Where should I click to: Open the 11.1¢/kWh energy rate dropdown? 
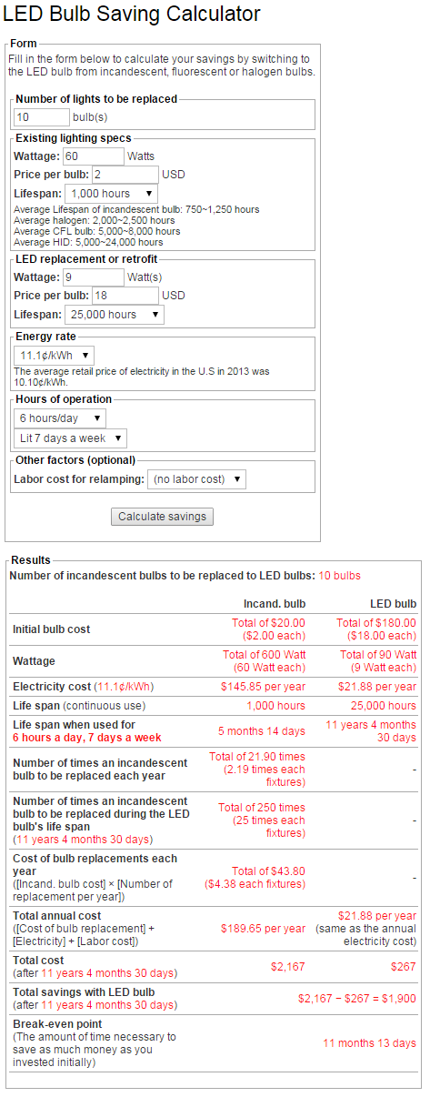pyautogui.click(x=55, y=356)
